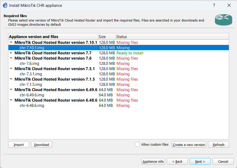Click the Import button
The height and width of the screenshot is (168, 237).
point(19,145)
